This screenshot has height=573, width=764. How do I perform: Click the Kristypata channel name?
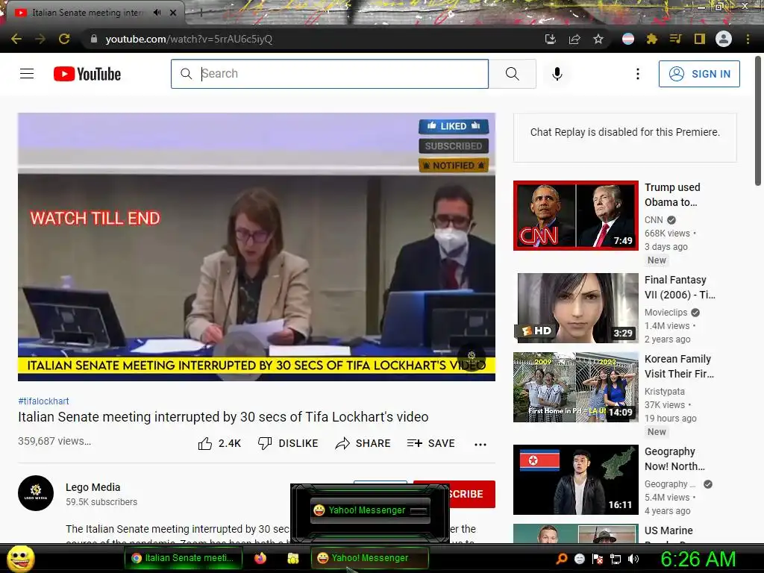(665, 391)
